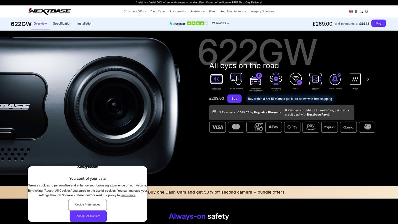Open the learn more cookie policy link
The width and height of the screenshot is (398, 224).
[x=128, y=195]
